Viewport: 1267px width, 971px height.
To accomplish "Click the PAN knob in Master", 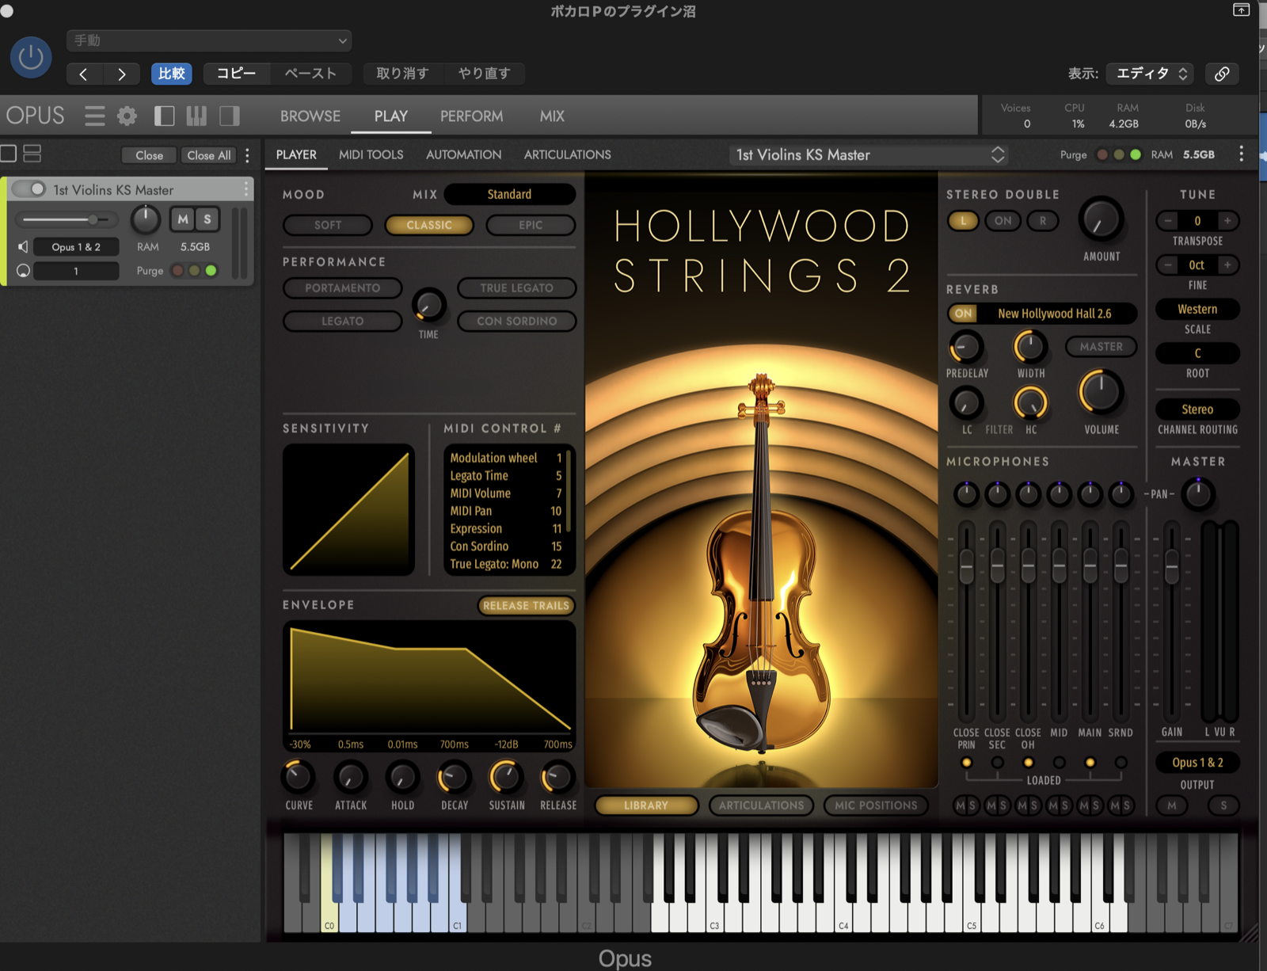I will pos(1198,493).
